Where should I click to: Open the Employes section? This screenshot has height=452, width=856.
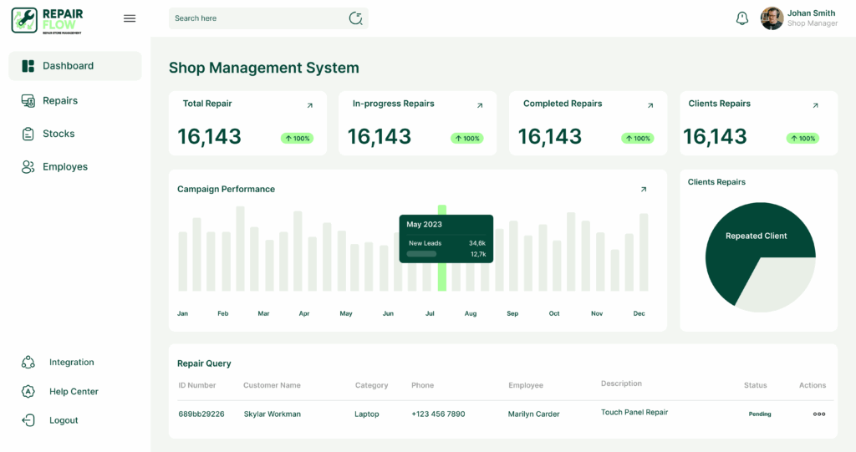[x=64, y=167]
